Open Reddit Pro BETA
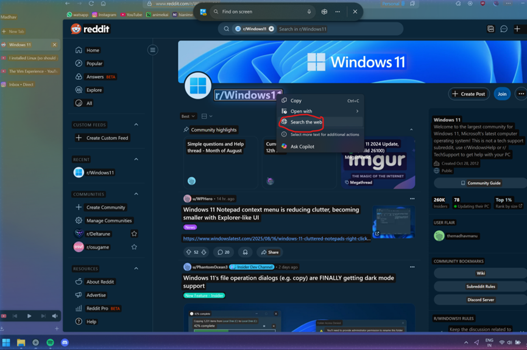 (98, 309)
